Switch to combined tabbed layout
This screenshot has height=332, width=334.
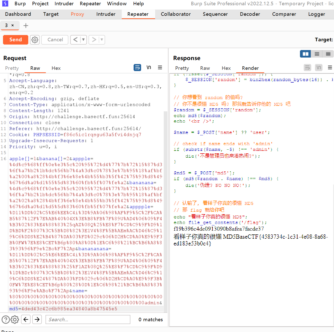pos(328,54)
